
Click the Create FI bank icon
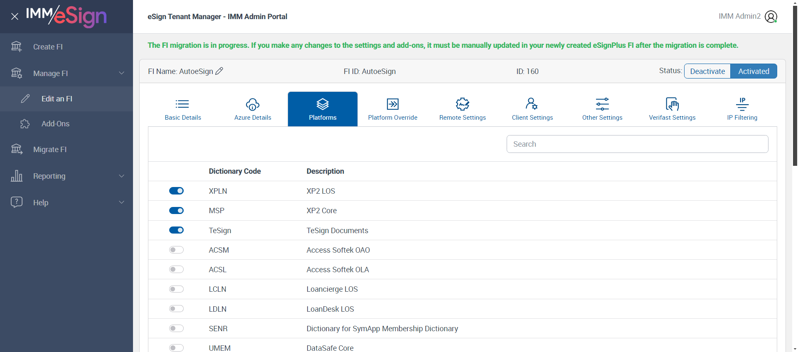point(17,47)
